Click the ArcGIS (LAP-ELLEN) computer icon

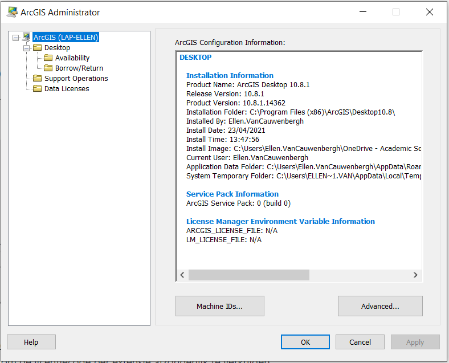pyautogui.click(x=26, y=37)
